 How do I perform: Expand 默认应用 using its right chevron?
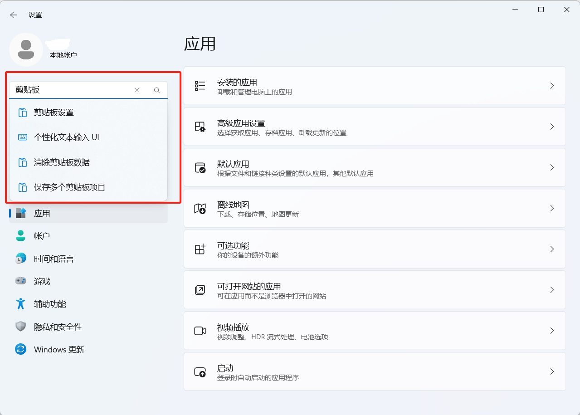(552, 167)
